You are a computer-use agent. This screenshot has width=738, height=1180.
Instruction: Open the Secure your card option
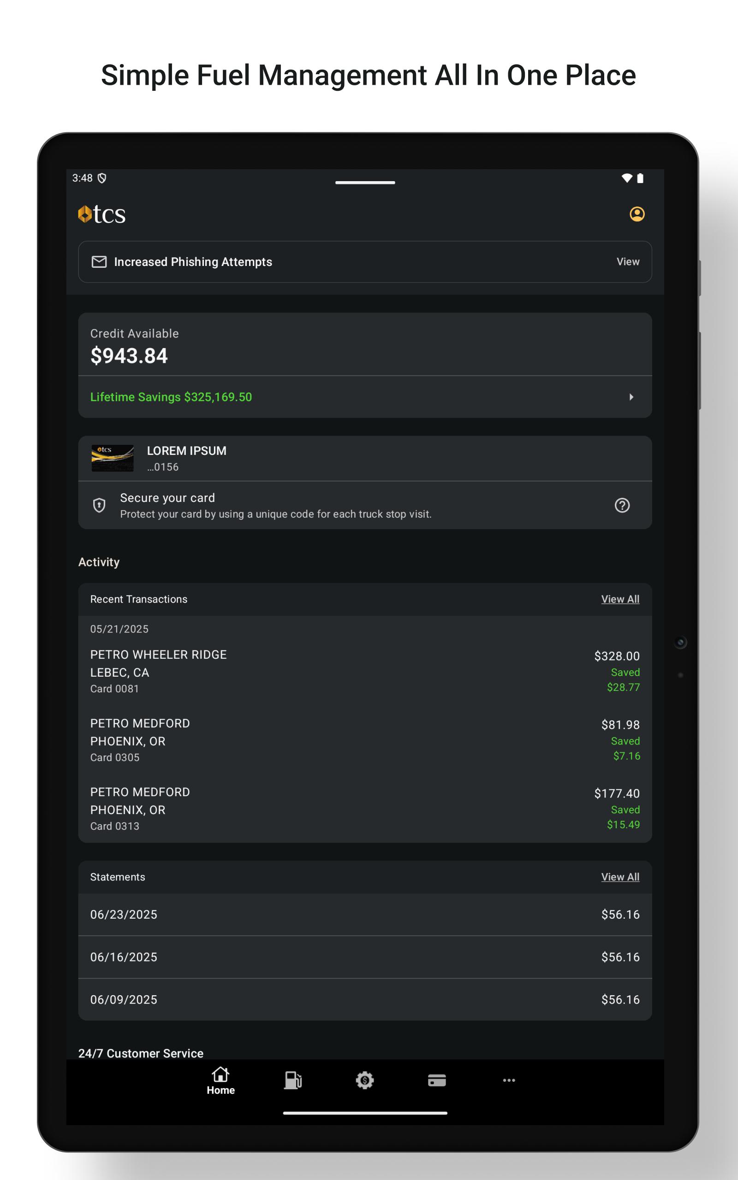(365, 505)
